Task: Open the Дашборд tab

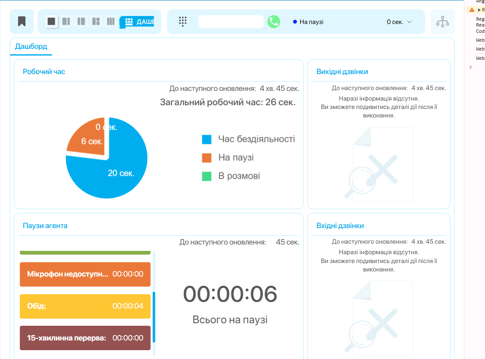Action: point(31,46)
